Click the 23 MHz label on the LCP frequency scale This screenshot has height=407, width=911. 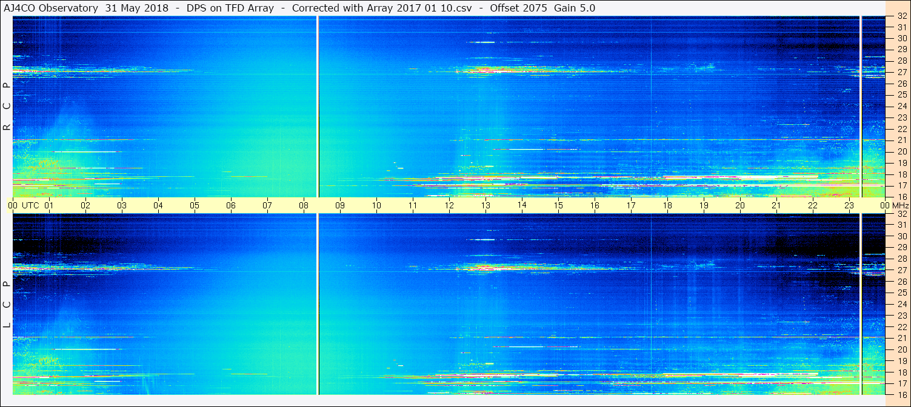coord(902,316)
